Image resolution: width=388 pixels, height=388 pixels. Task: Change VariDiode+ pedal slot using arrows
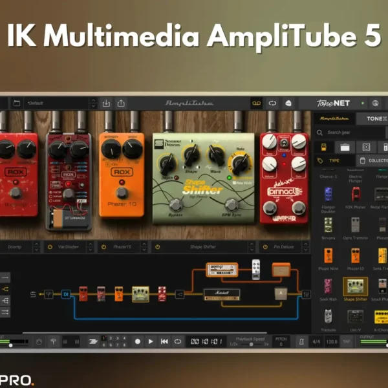coord(90,247)
